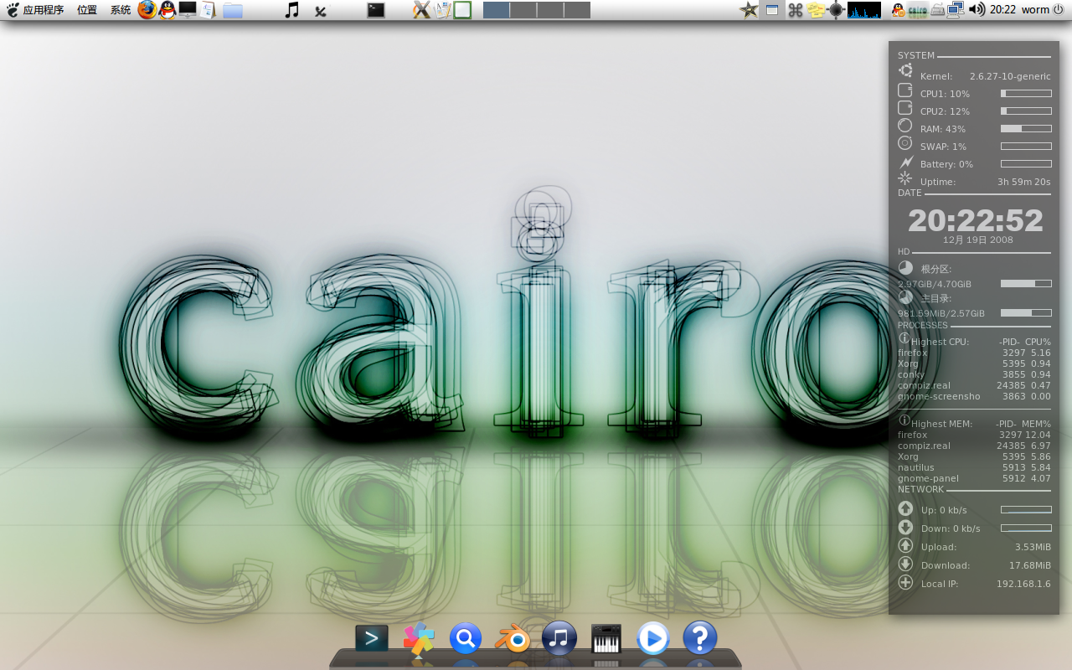Open the notepad and pencil launcher

coord(442,10)
